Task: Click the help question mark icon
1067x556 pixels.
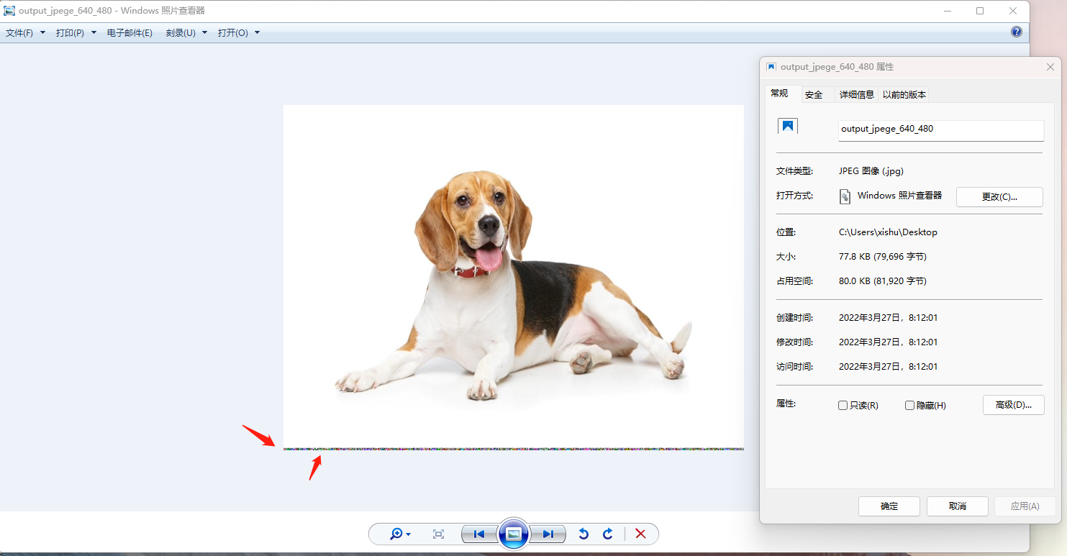Action: [x=1016, y=32]
